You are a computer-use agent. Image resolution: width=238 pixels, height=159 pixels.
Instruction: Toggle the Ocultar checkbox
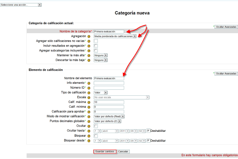(x=96, y=126)
